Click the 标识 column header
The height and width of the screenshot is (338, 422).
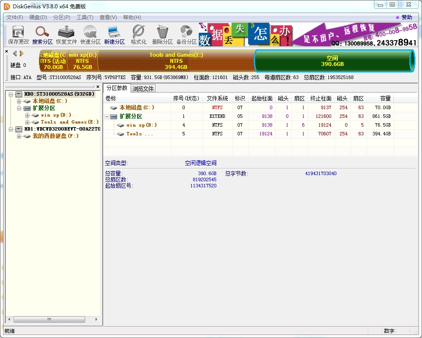coord(241,99)
